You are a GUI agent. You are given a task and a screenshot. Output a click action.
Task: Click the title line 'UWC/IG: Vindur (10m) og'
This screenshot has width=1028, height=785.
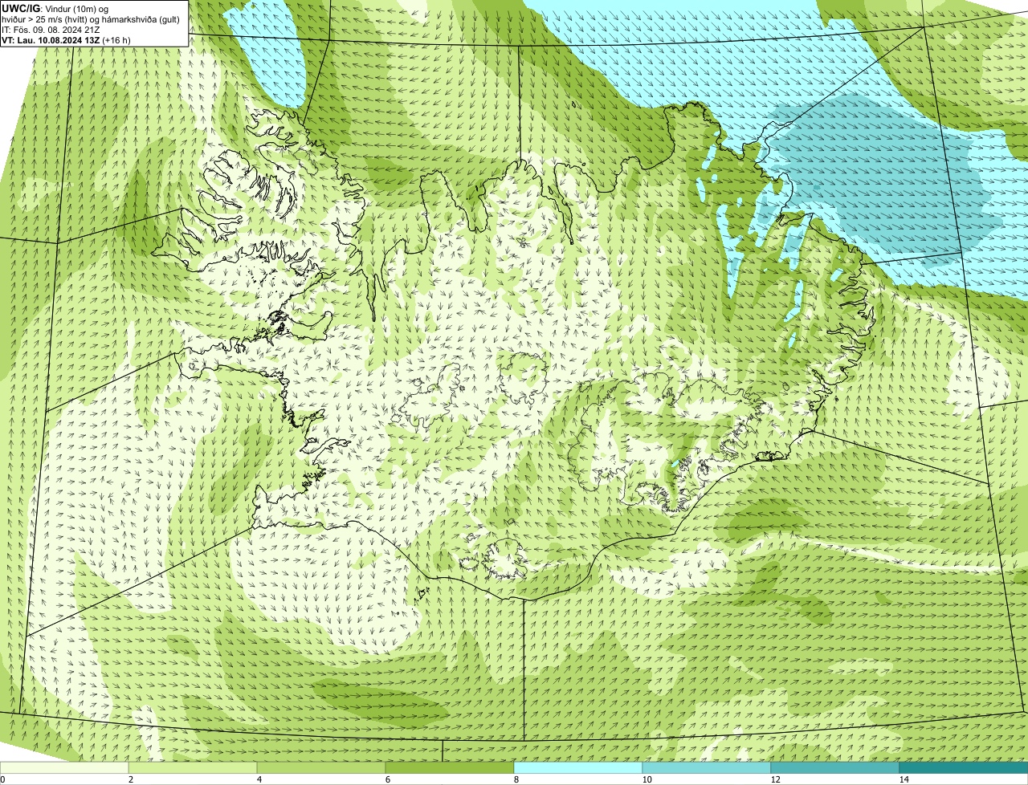point(55,8)
